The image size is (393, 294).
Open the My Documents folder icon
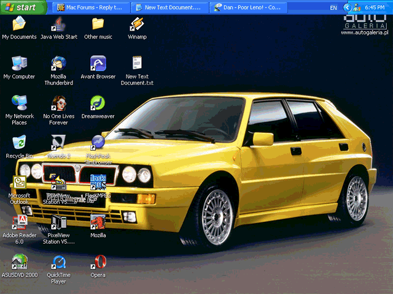(19, 24)
